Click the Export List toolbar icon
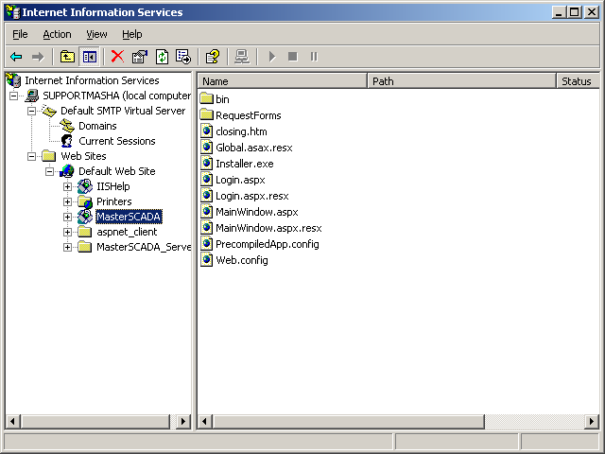 pos(182,57)
